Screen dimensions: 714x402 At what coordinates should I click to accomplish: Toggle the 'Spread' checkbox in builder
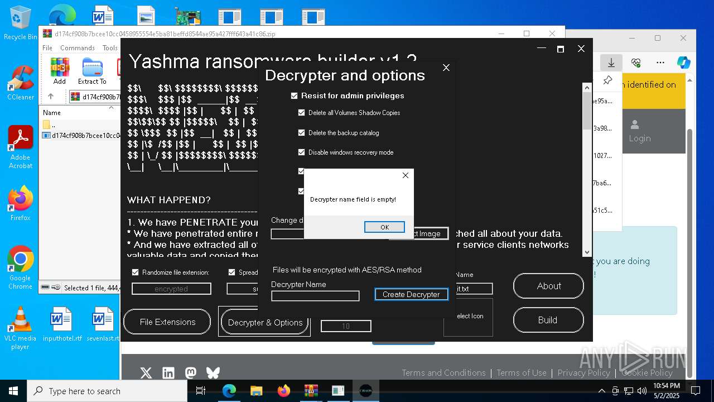(232, 272)
